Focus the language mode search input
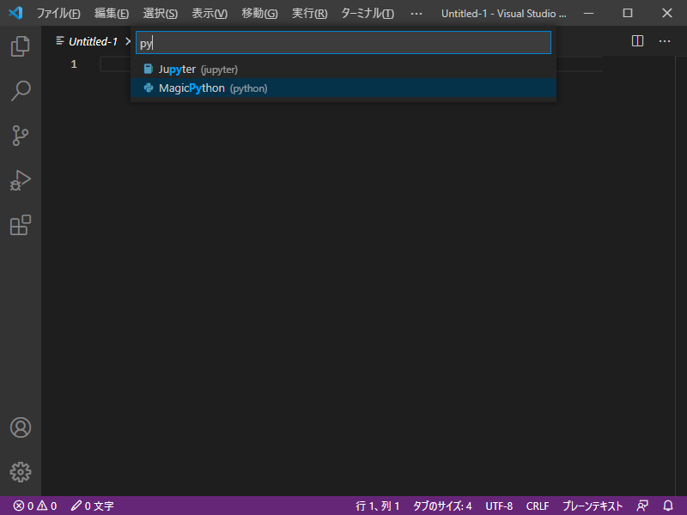Screen dimensions: 687x515 coord(343,42)
